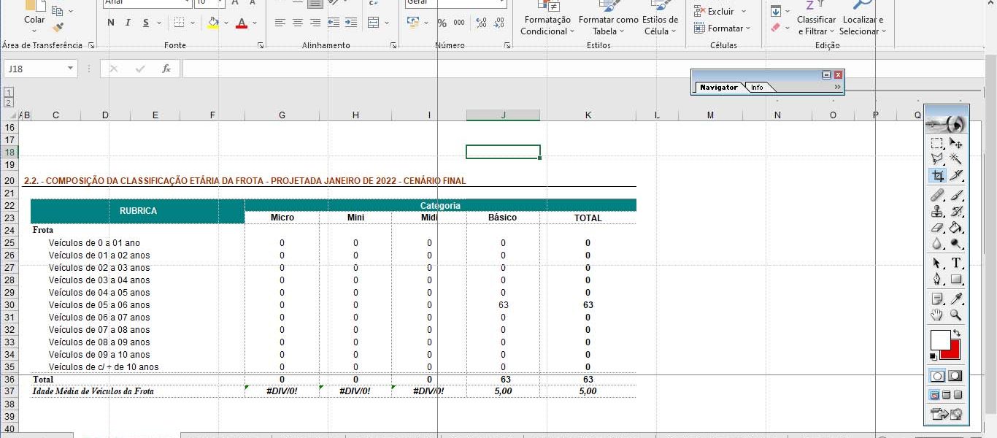Select the Magic Wand tool
Screen dimensions: 997x438
[x=956, y=159]
